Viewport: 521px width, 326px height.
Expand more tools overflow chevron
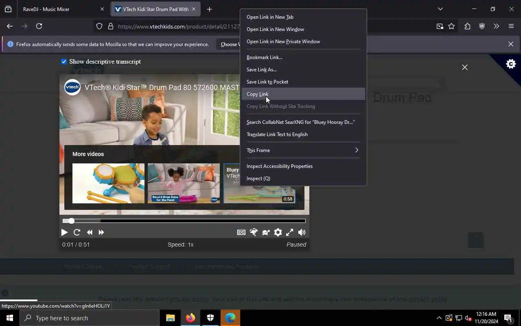(x=496, y=26)
